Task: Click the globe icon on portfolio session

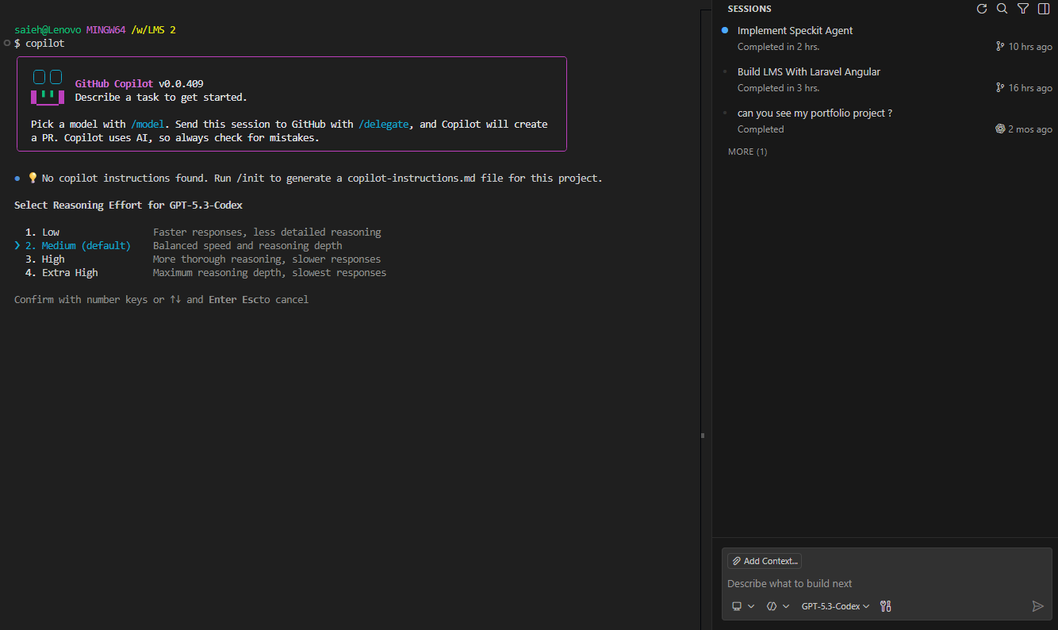Action: point(1000,129)
